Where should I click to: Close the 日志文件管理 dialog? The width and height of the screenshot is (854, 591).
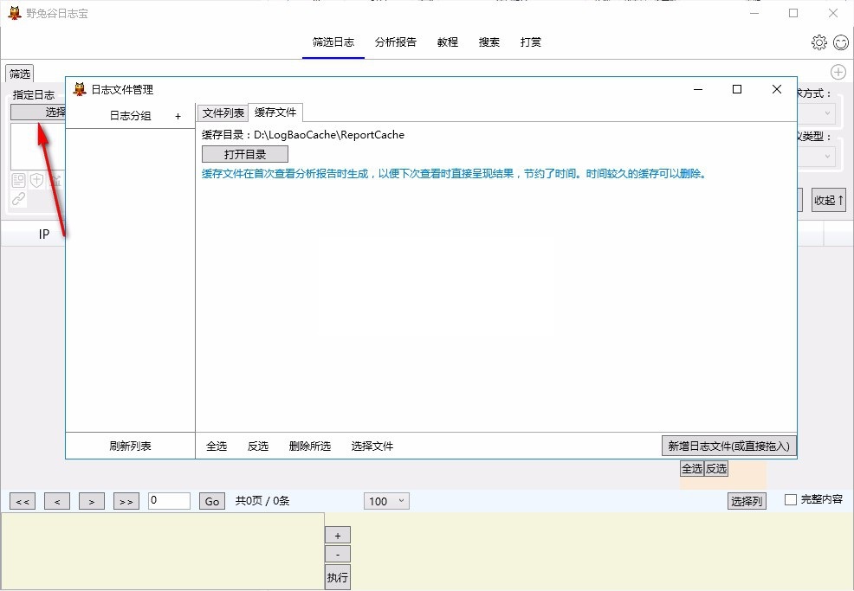coord(777,89)
